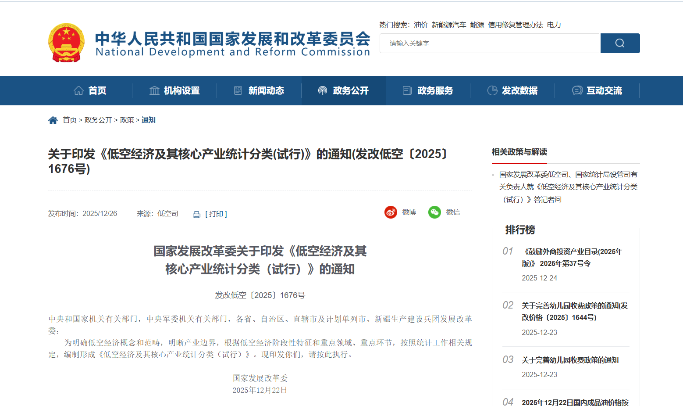Open the 新闻动态 navigation menu
This screenshot has width=683, height=406.
266,90
